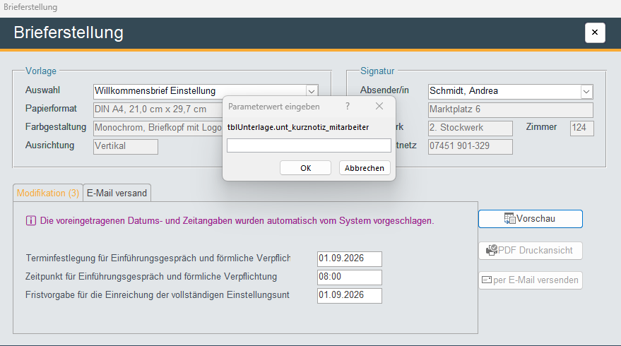Click the Farbgestaltung label
The image size is (621, 346).
56,127
